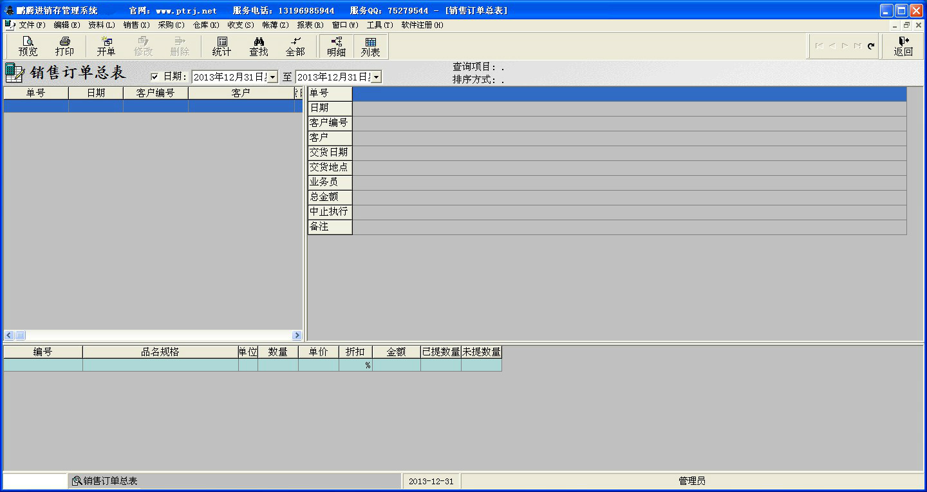The height and width of the screenshot is (492, 927).
Task: Open the end date dropdown
Action: [x=377, y=77]
